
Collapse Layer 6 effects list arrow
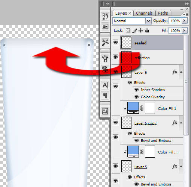(181, 72)
